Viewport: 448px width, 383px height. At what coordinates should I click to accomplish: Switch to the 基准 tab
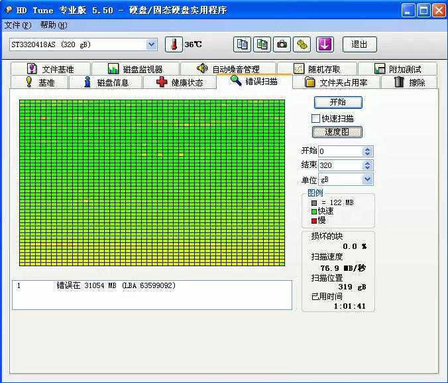pyautogui.click(x=39, y=82)
